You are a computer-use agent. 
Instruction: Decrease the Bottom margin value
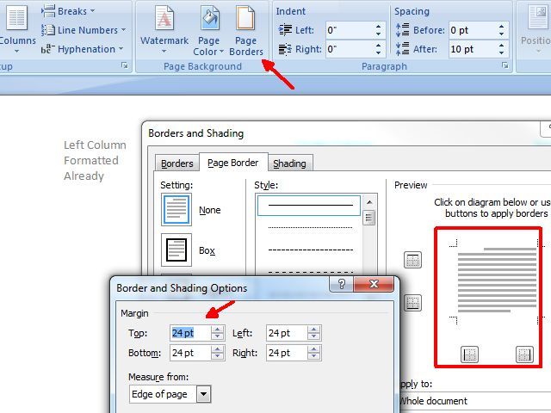218,356
